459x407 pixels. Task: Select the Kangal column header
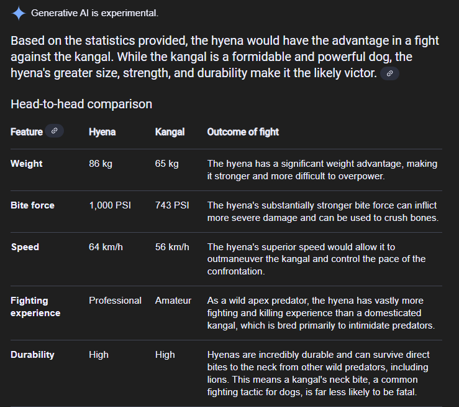170,131
